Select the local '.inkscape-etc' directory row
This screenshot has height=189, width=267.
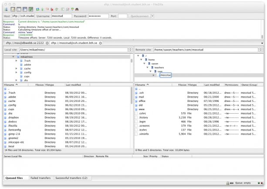pyautogui.click(x=67, y=142)
